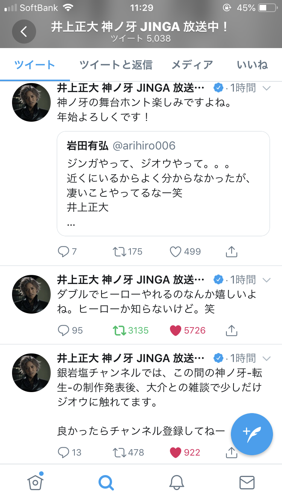Undo retweet on tweet with 3135 retweets
The width and height of the screenshot is (282, 501).
tap(120, 330)
